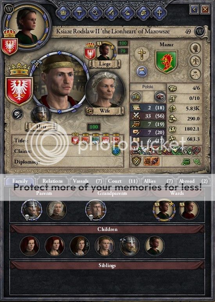Switch to the Relations tab
The image size is (215, 302).
tap(52, 181)
